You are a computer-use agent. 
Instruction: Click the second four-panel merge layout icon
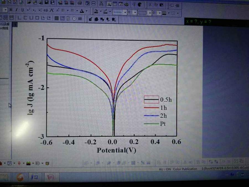pos(11,17)
